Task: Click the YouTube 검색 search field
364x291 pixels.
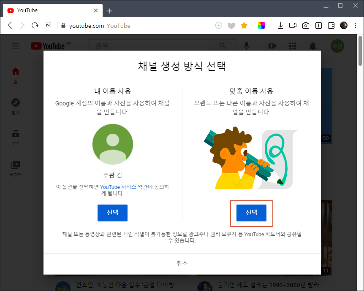Action: 149,46
